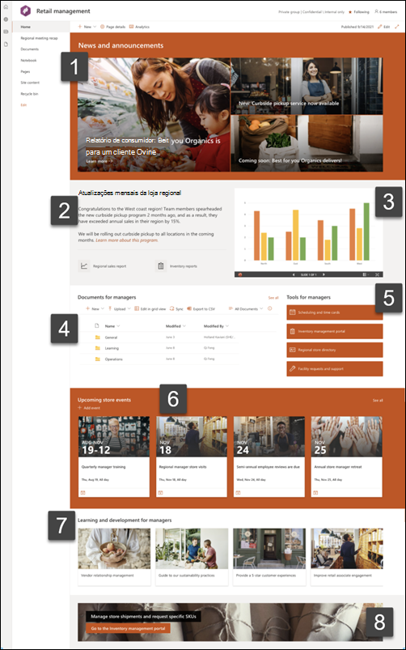The width and height of the screenshot is (406, 650).
Task: Open Vendor relationship management card
Action: click(x=114, y=557)
